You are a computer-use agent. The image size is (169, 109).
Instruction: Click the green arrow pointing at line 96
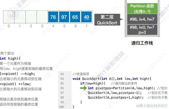(83, 88)
